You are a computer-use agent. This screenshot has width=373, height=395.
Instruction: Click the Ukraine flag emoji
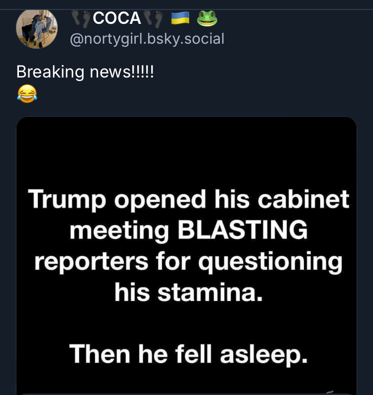click(180, 18)
